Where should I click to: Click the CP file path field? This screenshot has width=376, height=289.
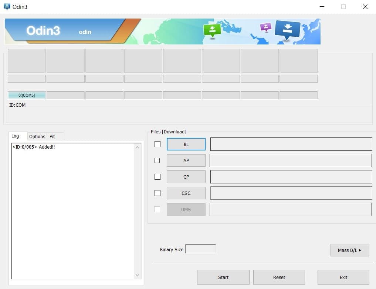tap(291, 177)
